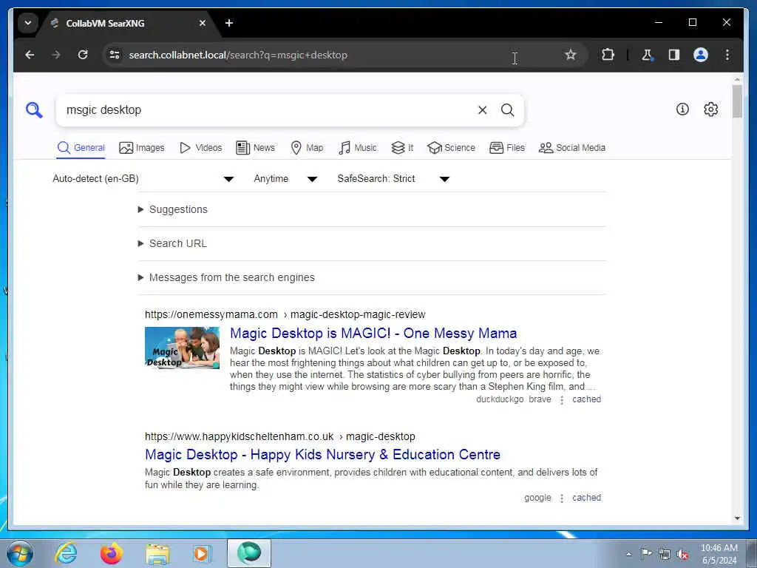757x568 pixels.
Task: Launch Internet Explorer from the taskbar
Action: pos(66,553)
